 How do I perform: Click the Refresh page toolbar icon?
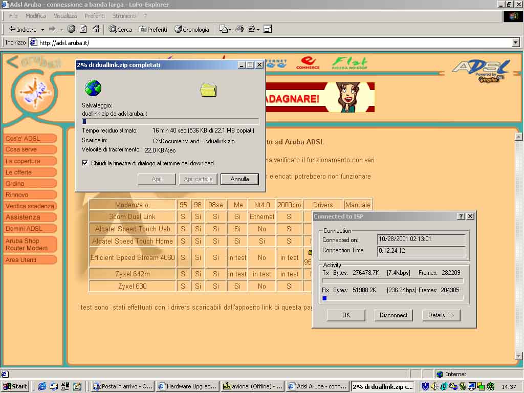[83, 29]
